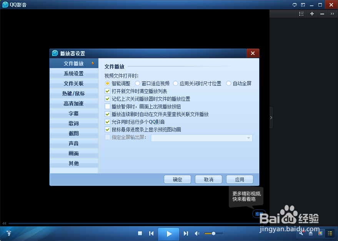Screen dimensions: 338x241
Task: Adjust the volume slider
Action: [213, 233]
